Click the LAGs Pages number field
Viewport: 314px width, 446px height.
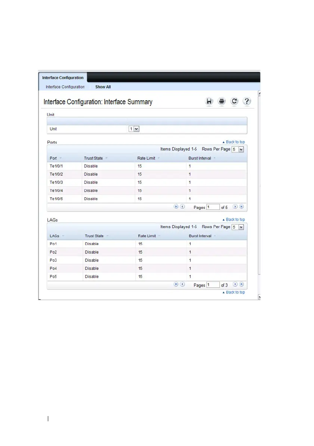[213, 285]
